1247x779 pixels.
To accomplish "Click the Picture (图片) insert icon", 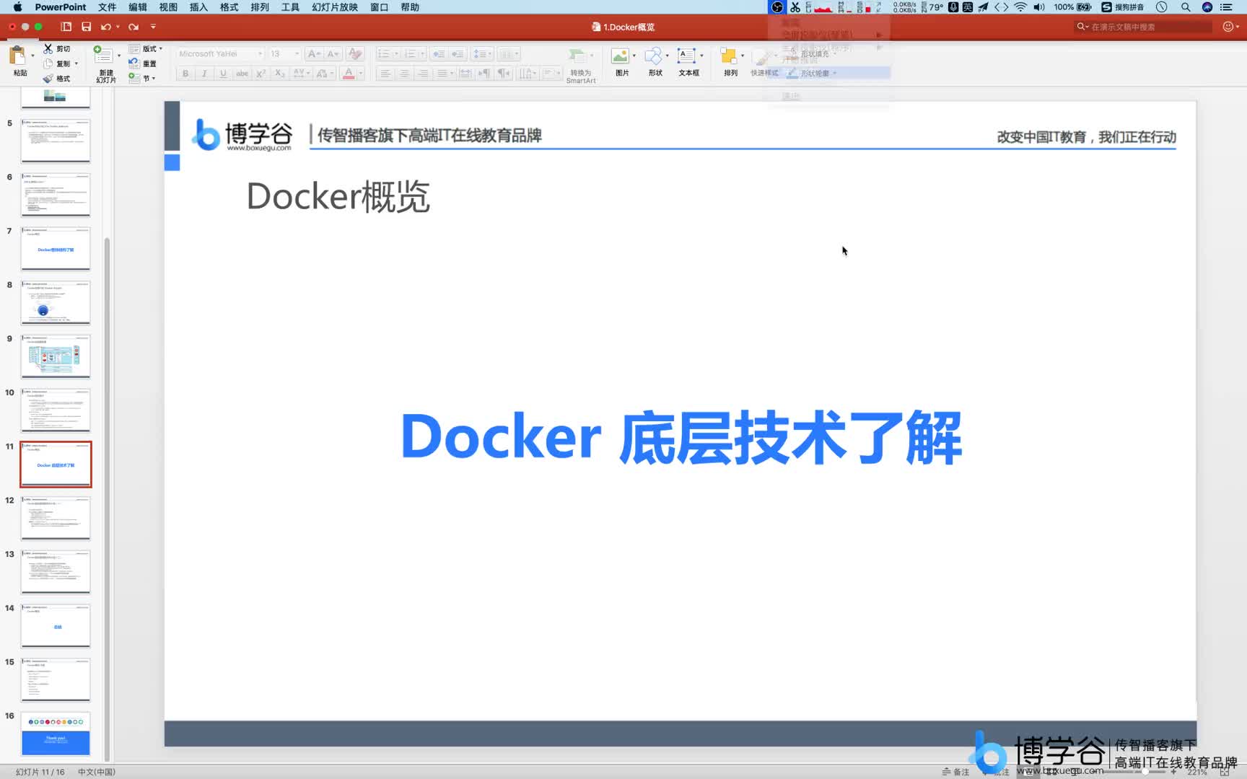I will coord(620,57).
